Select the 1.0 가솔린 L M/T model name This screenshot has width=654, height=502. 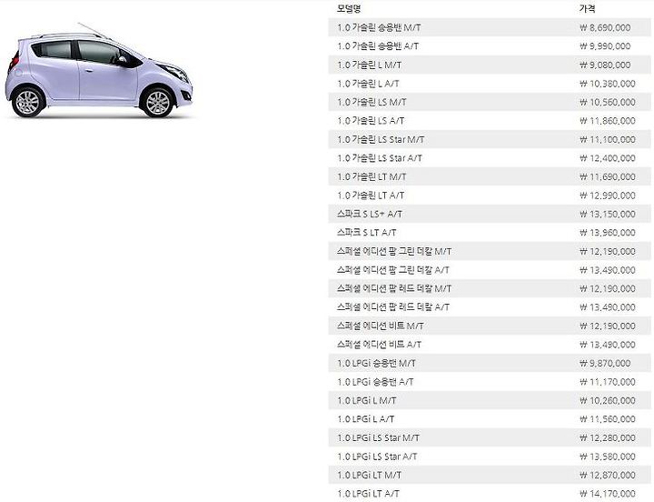click(369, 65)
